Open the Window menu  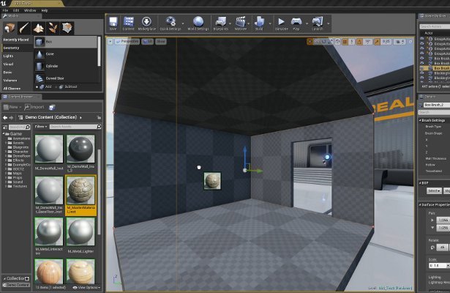[29, 11]
